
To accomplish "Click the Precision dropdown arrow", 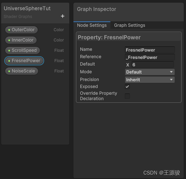I will (x=171, y=80).
